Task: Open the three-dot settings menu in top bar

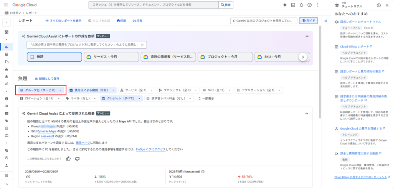Action: tap(318, 5)
